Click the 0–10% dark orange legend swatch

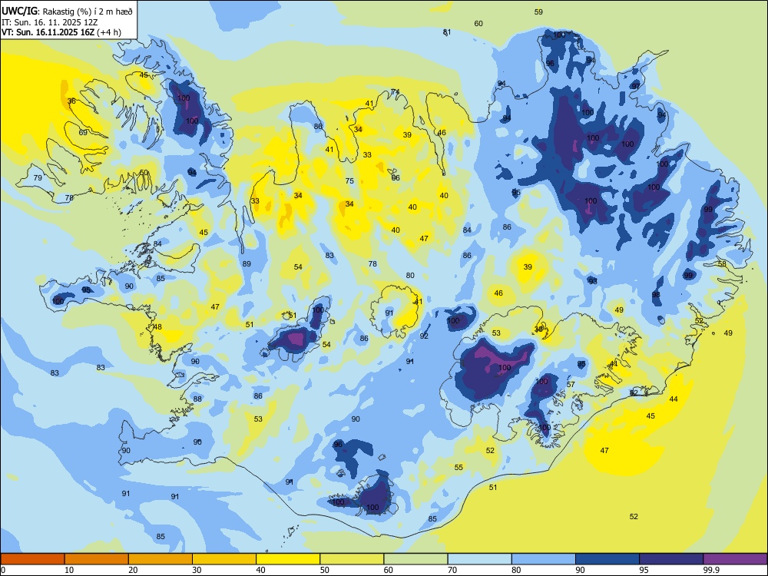click(33, 559)
